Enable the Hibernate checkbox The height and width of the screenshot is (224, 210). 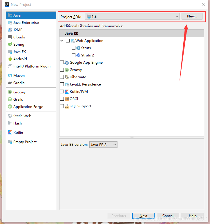62,77
